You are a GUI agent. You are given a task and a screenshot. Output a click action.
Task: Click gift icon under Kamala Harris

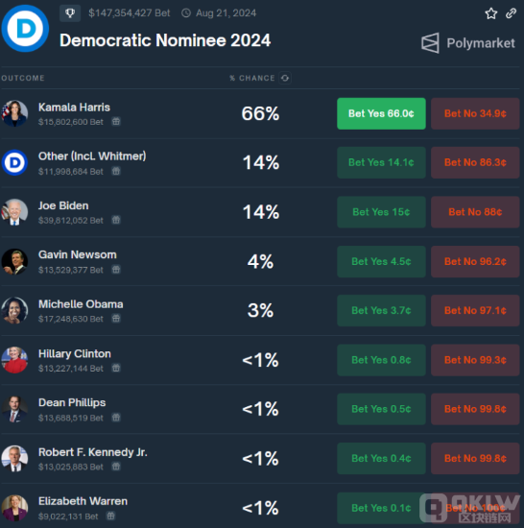click(116, 121)
